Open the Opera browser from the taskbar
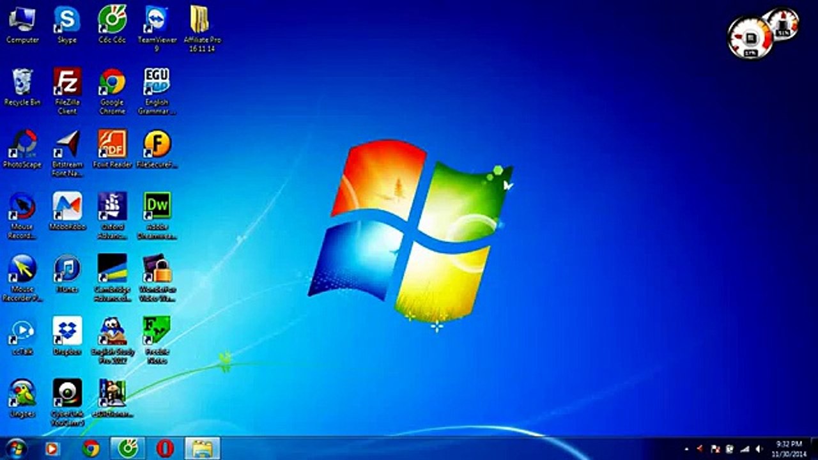 [165, 448]
